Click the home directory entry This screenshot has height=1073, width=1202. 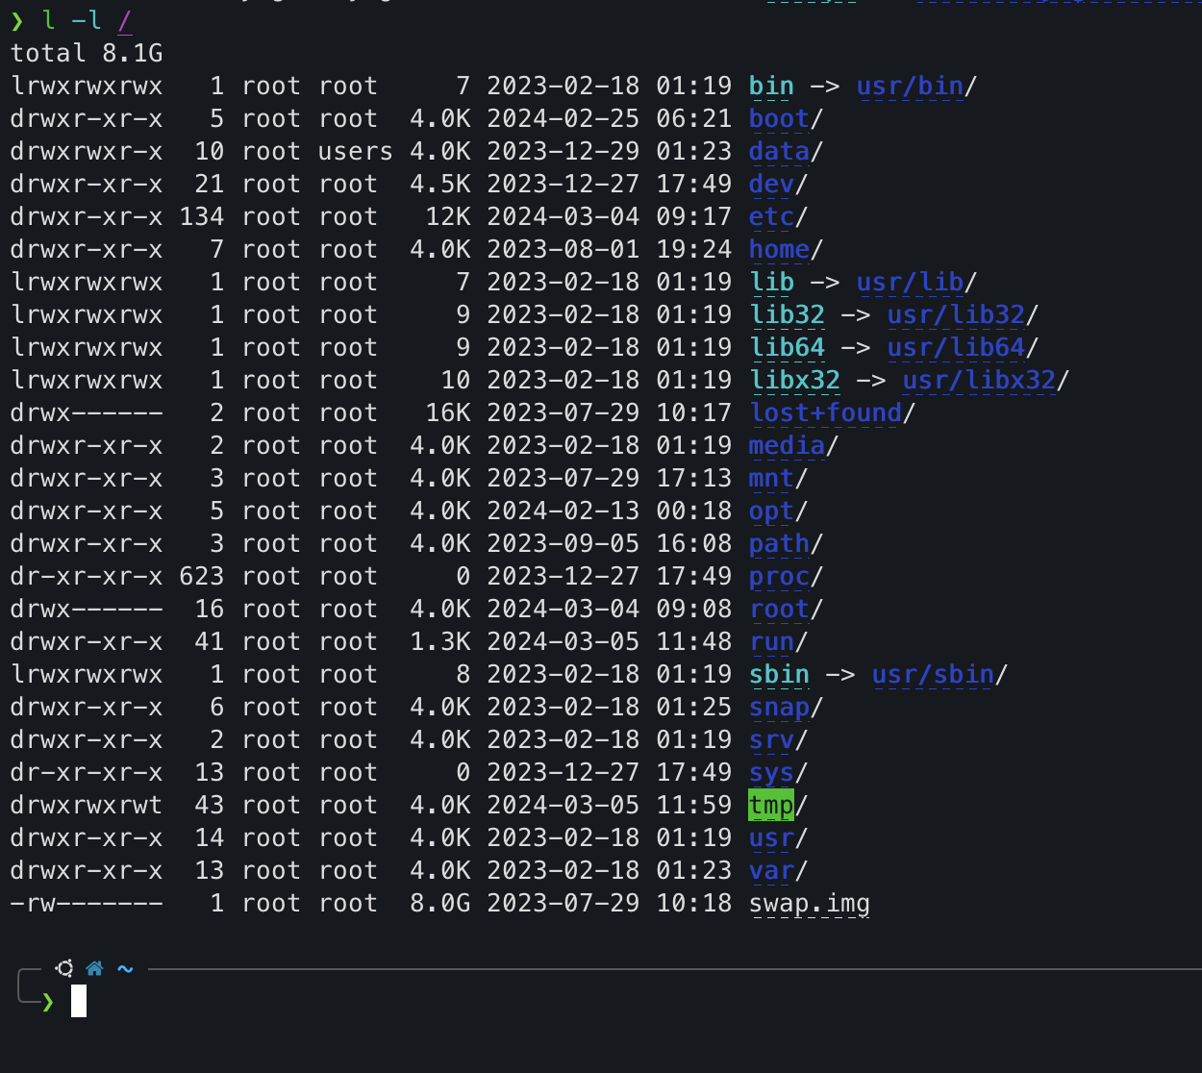779,250
